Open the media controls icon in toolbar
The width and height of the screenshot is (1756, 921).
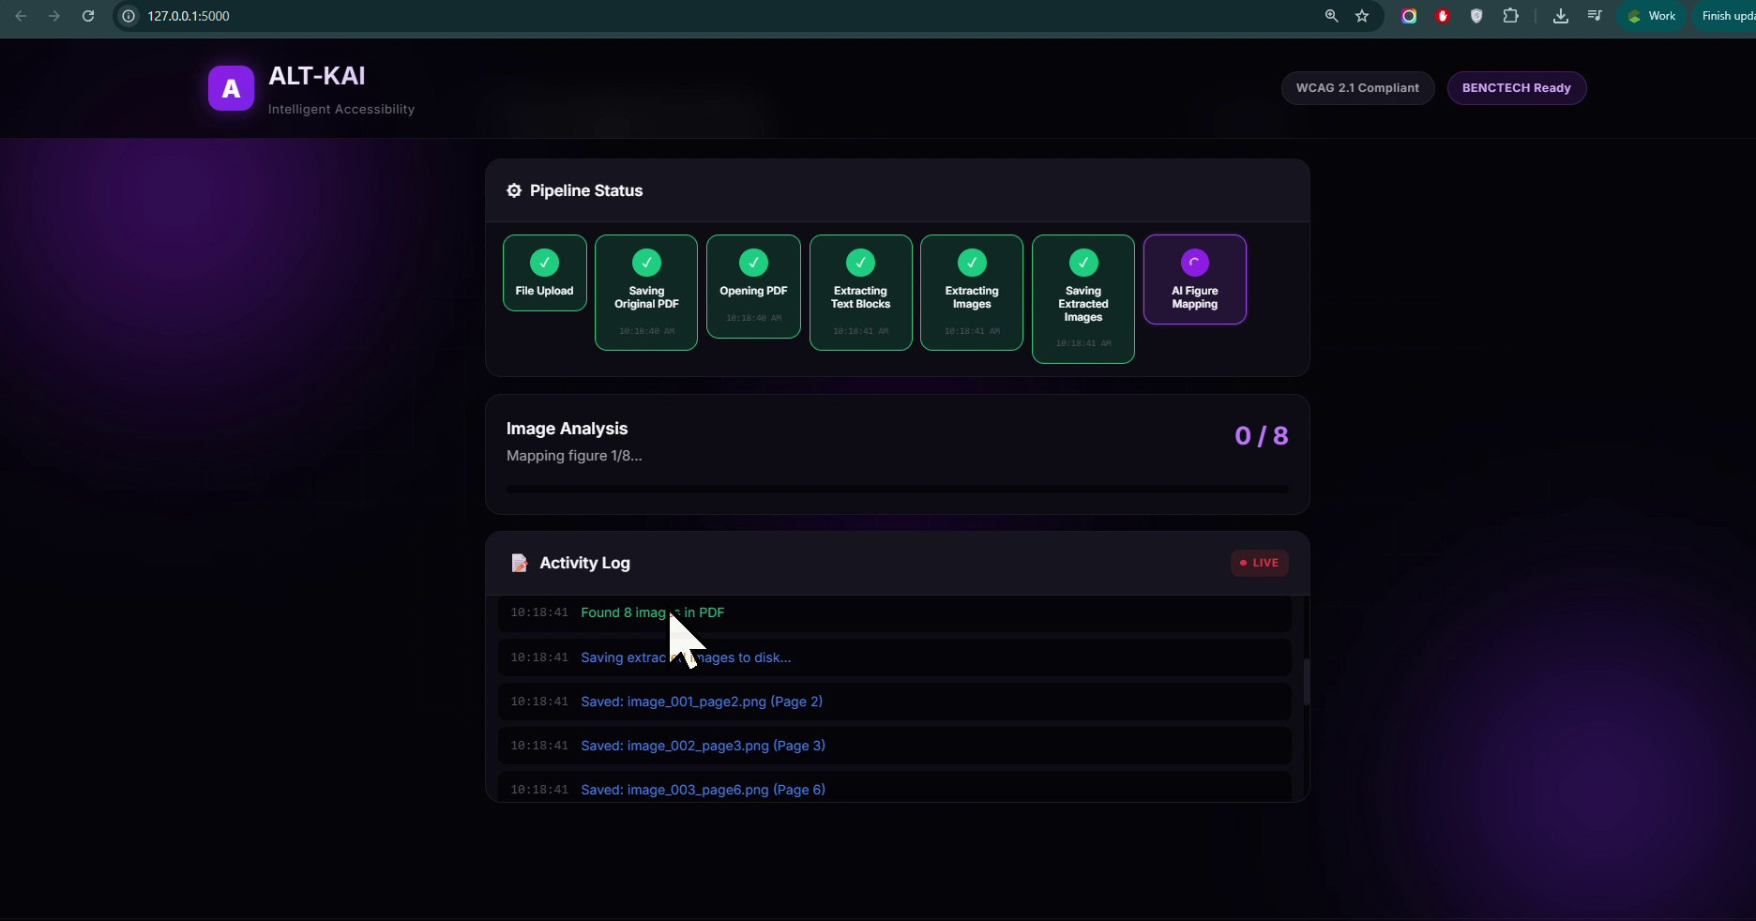point(1595,16)
